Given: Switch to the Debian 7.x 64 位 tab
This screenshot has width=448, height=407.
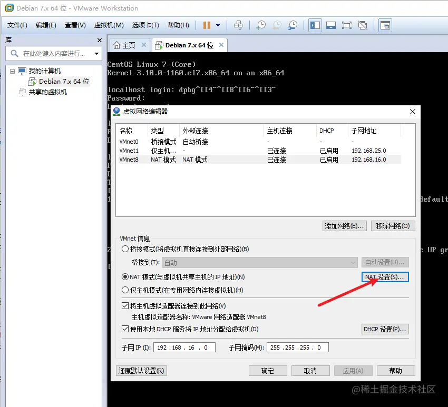Looking at the screenshot, I should click(x=189, y=45).
